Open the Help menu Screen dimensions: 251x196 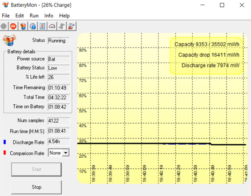point(64,16)
